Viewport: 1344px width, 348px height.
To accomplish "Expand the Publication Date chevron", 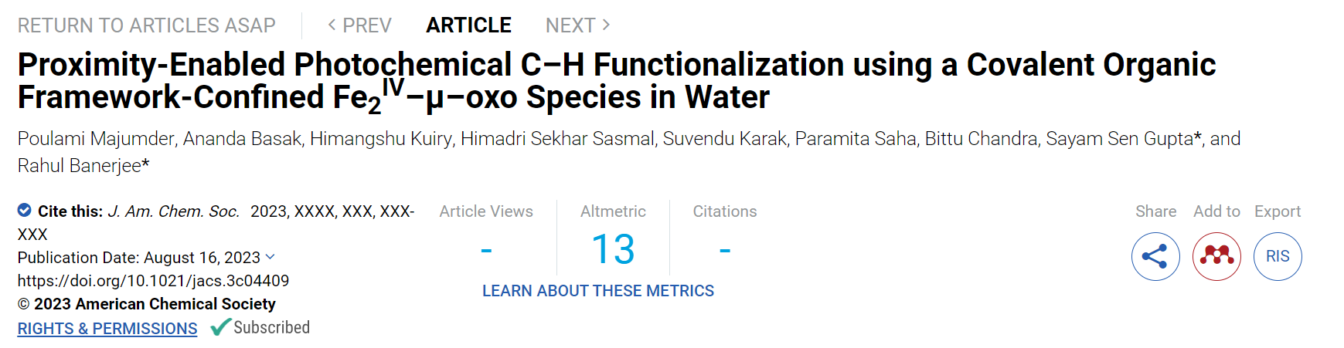I will [270, 257].
